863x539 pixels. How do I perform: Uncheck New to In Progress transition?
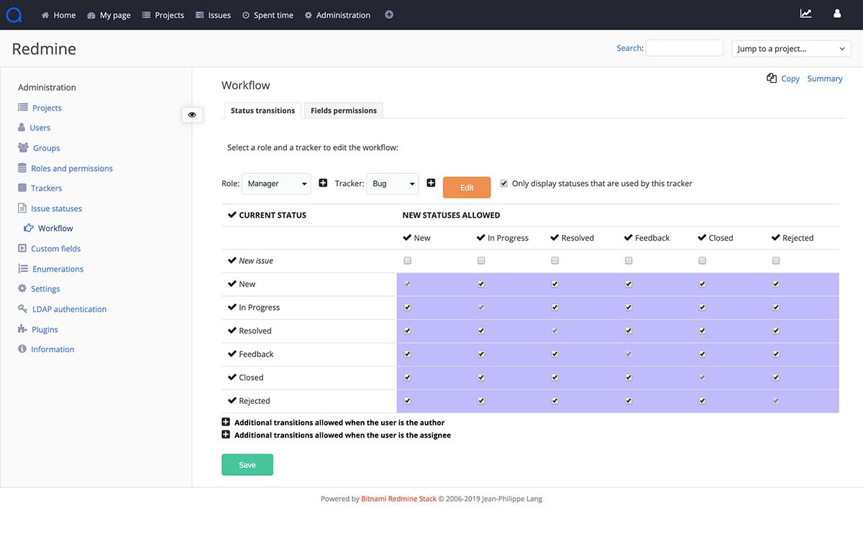[x=481, y=284]
